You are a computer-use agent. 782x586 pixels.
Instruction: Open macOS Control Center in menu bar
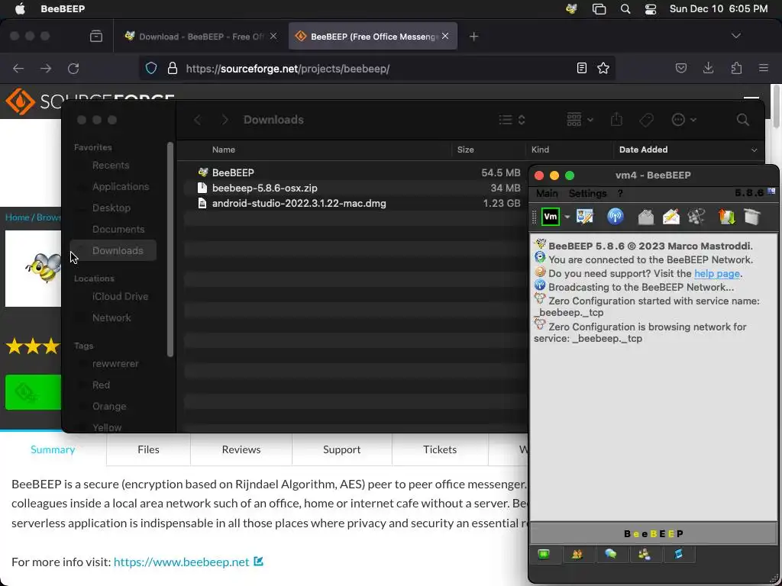651,9
